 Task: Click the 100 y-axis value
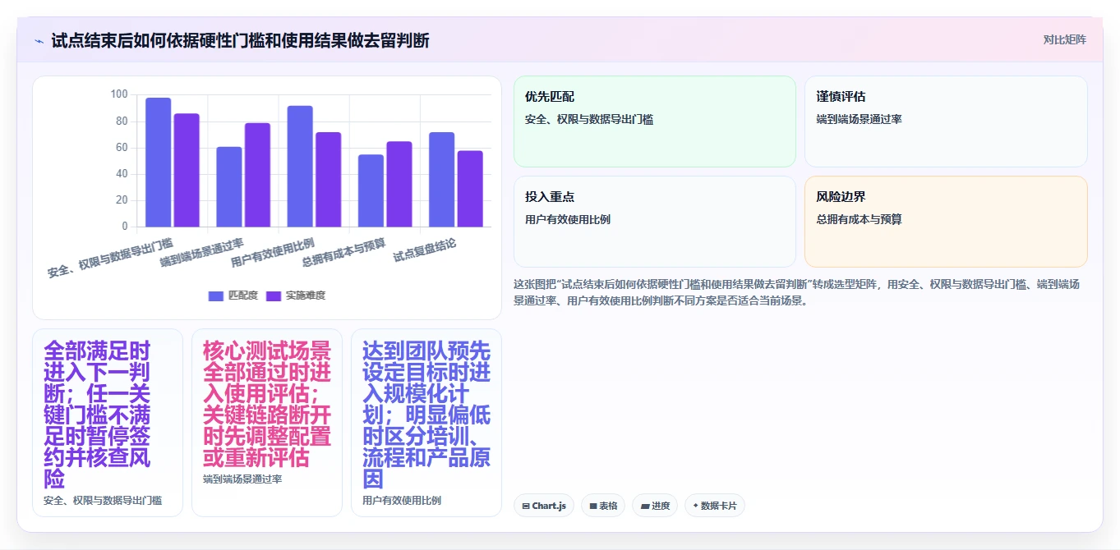tap(119, 94)
